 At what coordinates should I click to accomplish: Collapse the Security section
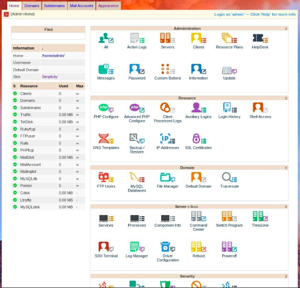(x=286, y=277)
